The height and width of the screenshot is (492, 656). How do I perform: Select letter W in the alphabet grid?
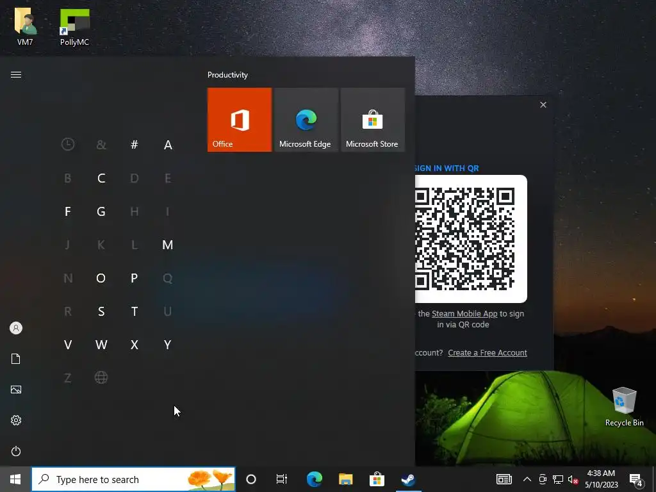tap(101, 345)
